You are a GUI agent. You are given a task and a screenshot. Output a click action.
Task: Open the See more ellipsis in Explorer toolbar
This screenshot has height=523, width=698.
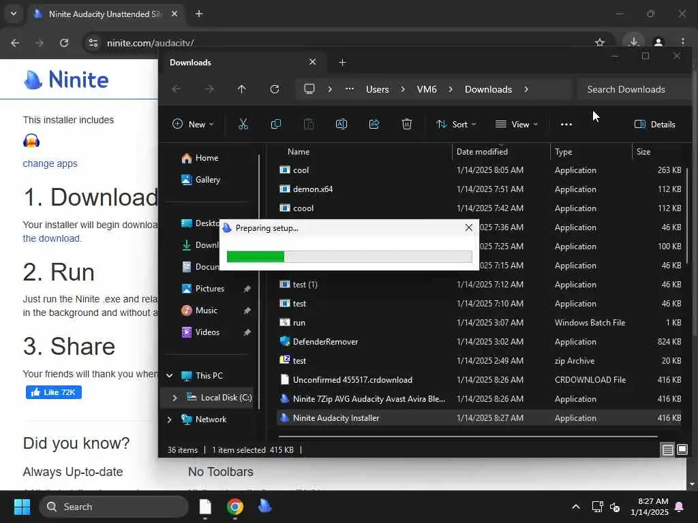(x=566, y=125)
